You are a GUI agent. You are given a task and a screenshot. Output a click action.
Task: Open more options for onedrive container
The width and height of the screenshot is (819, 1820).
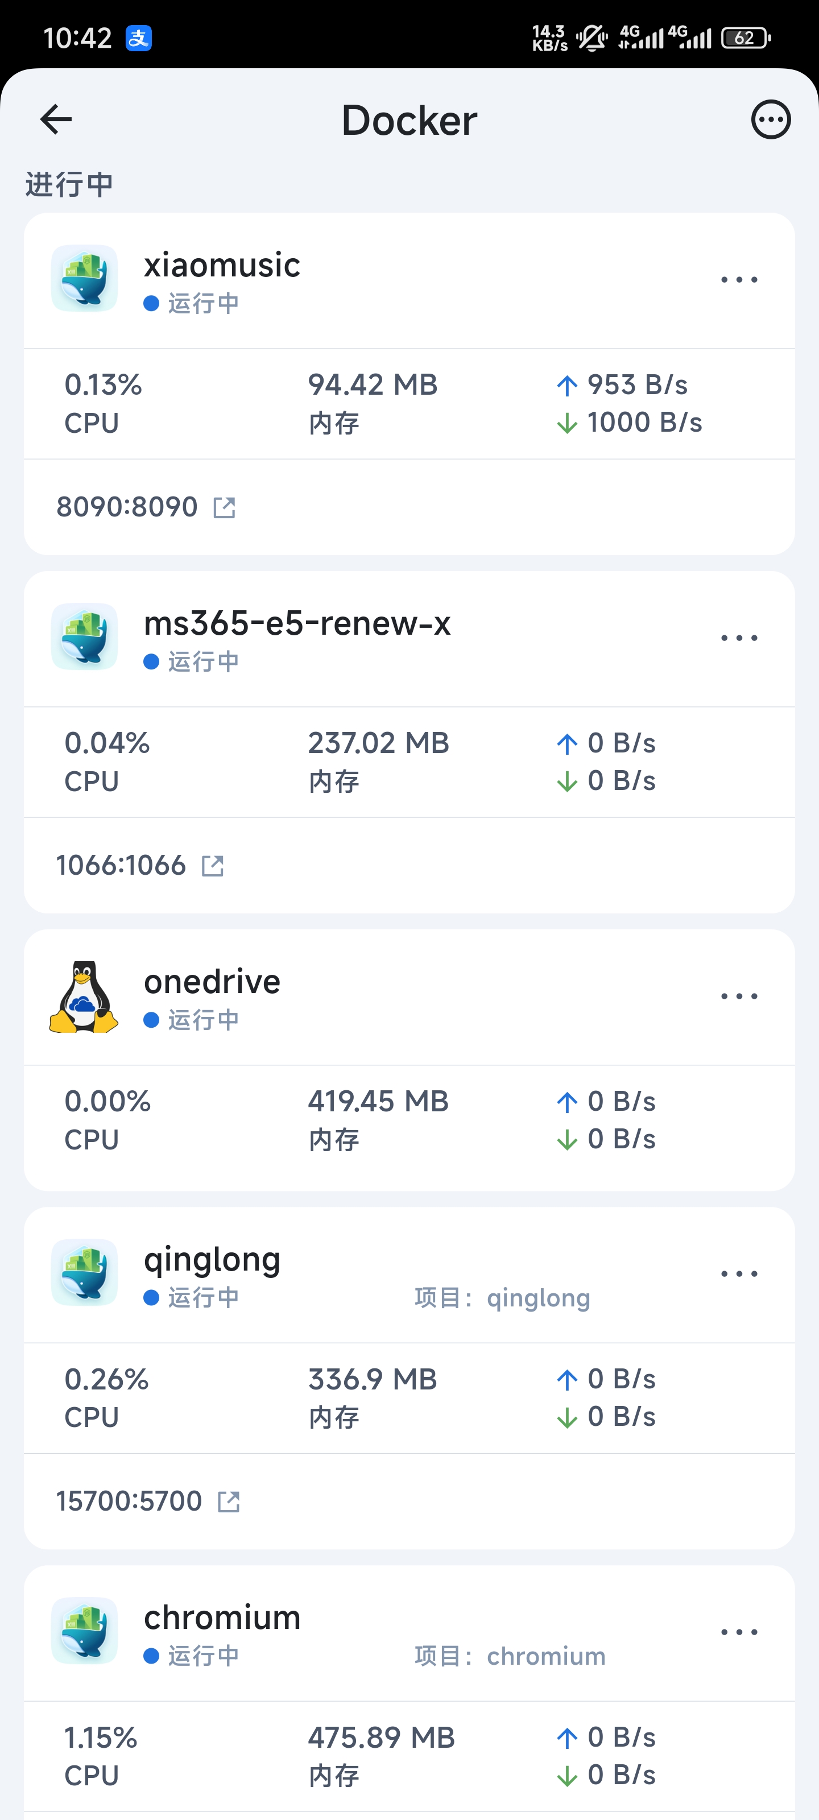739,996
